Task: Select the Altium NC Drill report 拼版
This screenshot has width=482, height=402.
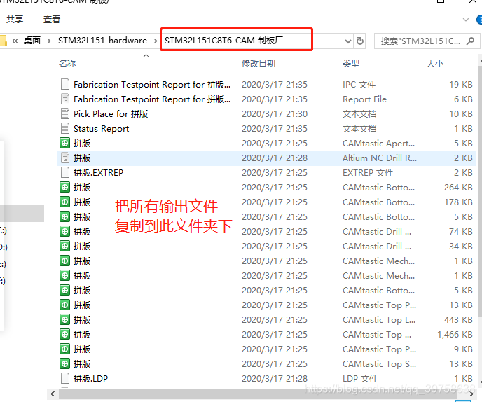Action: [x=266, y=158]
